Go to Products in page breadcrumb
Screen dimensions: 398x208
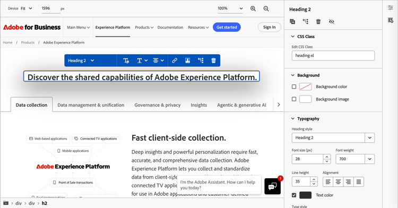(x=28, y=42)
